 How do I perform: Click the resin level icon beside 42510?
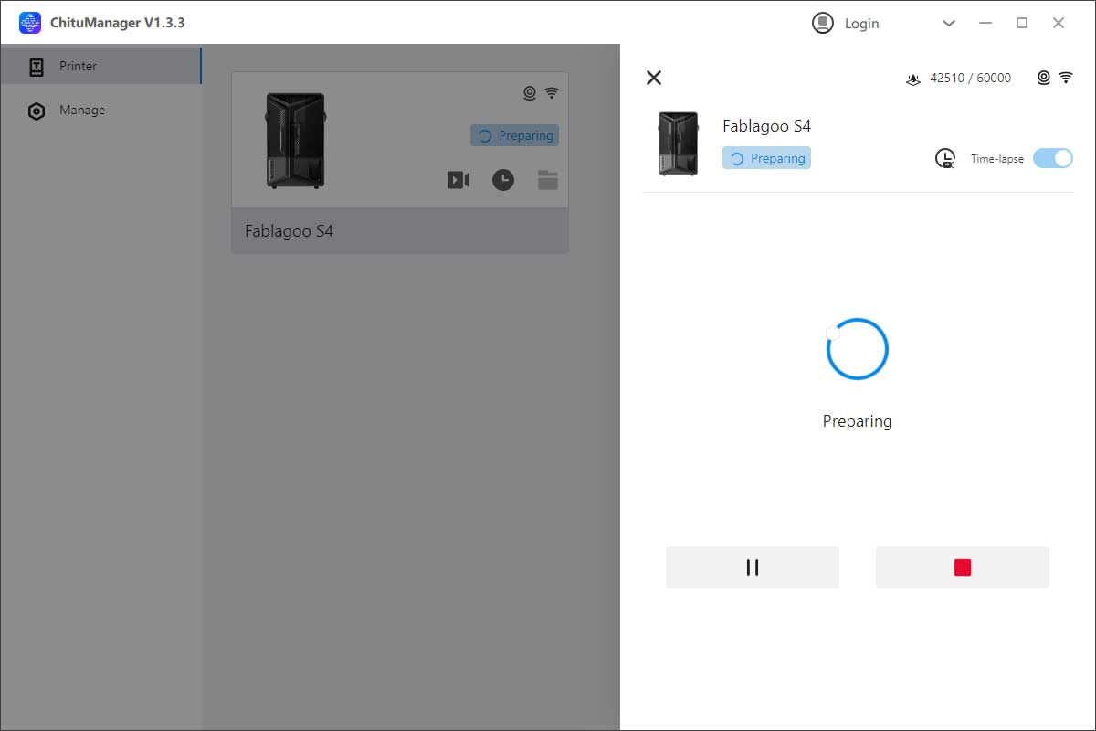coord(912,79)
